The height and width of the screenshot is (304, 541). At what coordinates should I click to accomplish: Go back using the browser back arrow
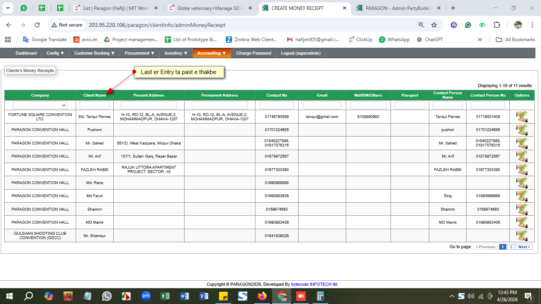pos(9,25)
